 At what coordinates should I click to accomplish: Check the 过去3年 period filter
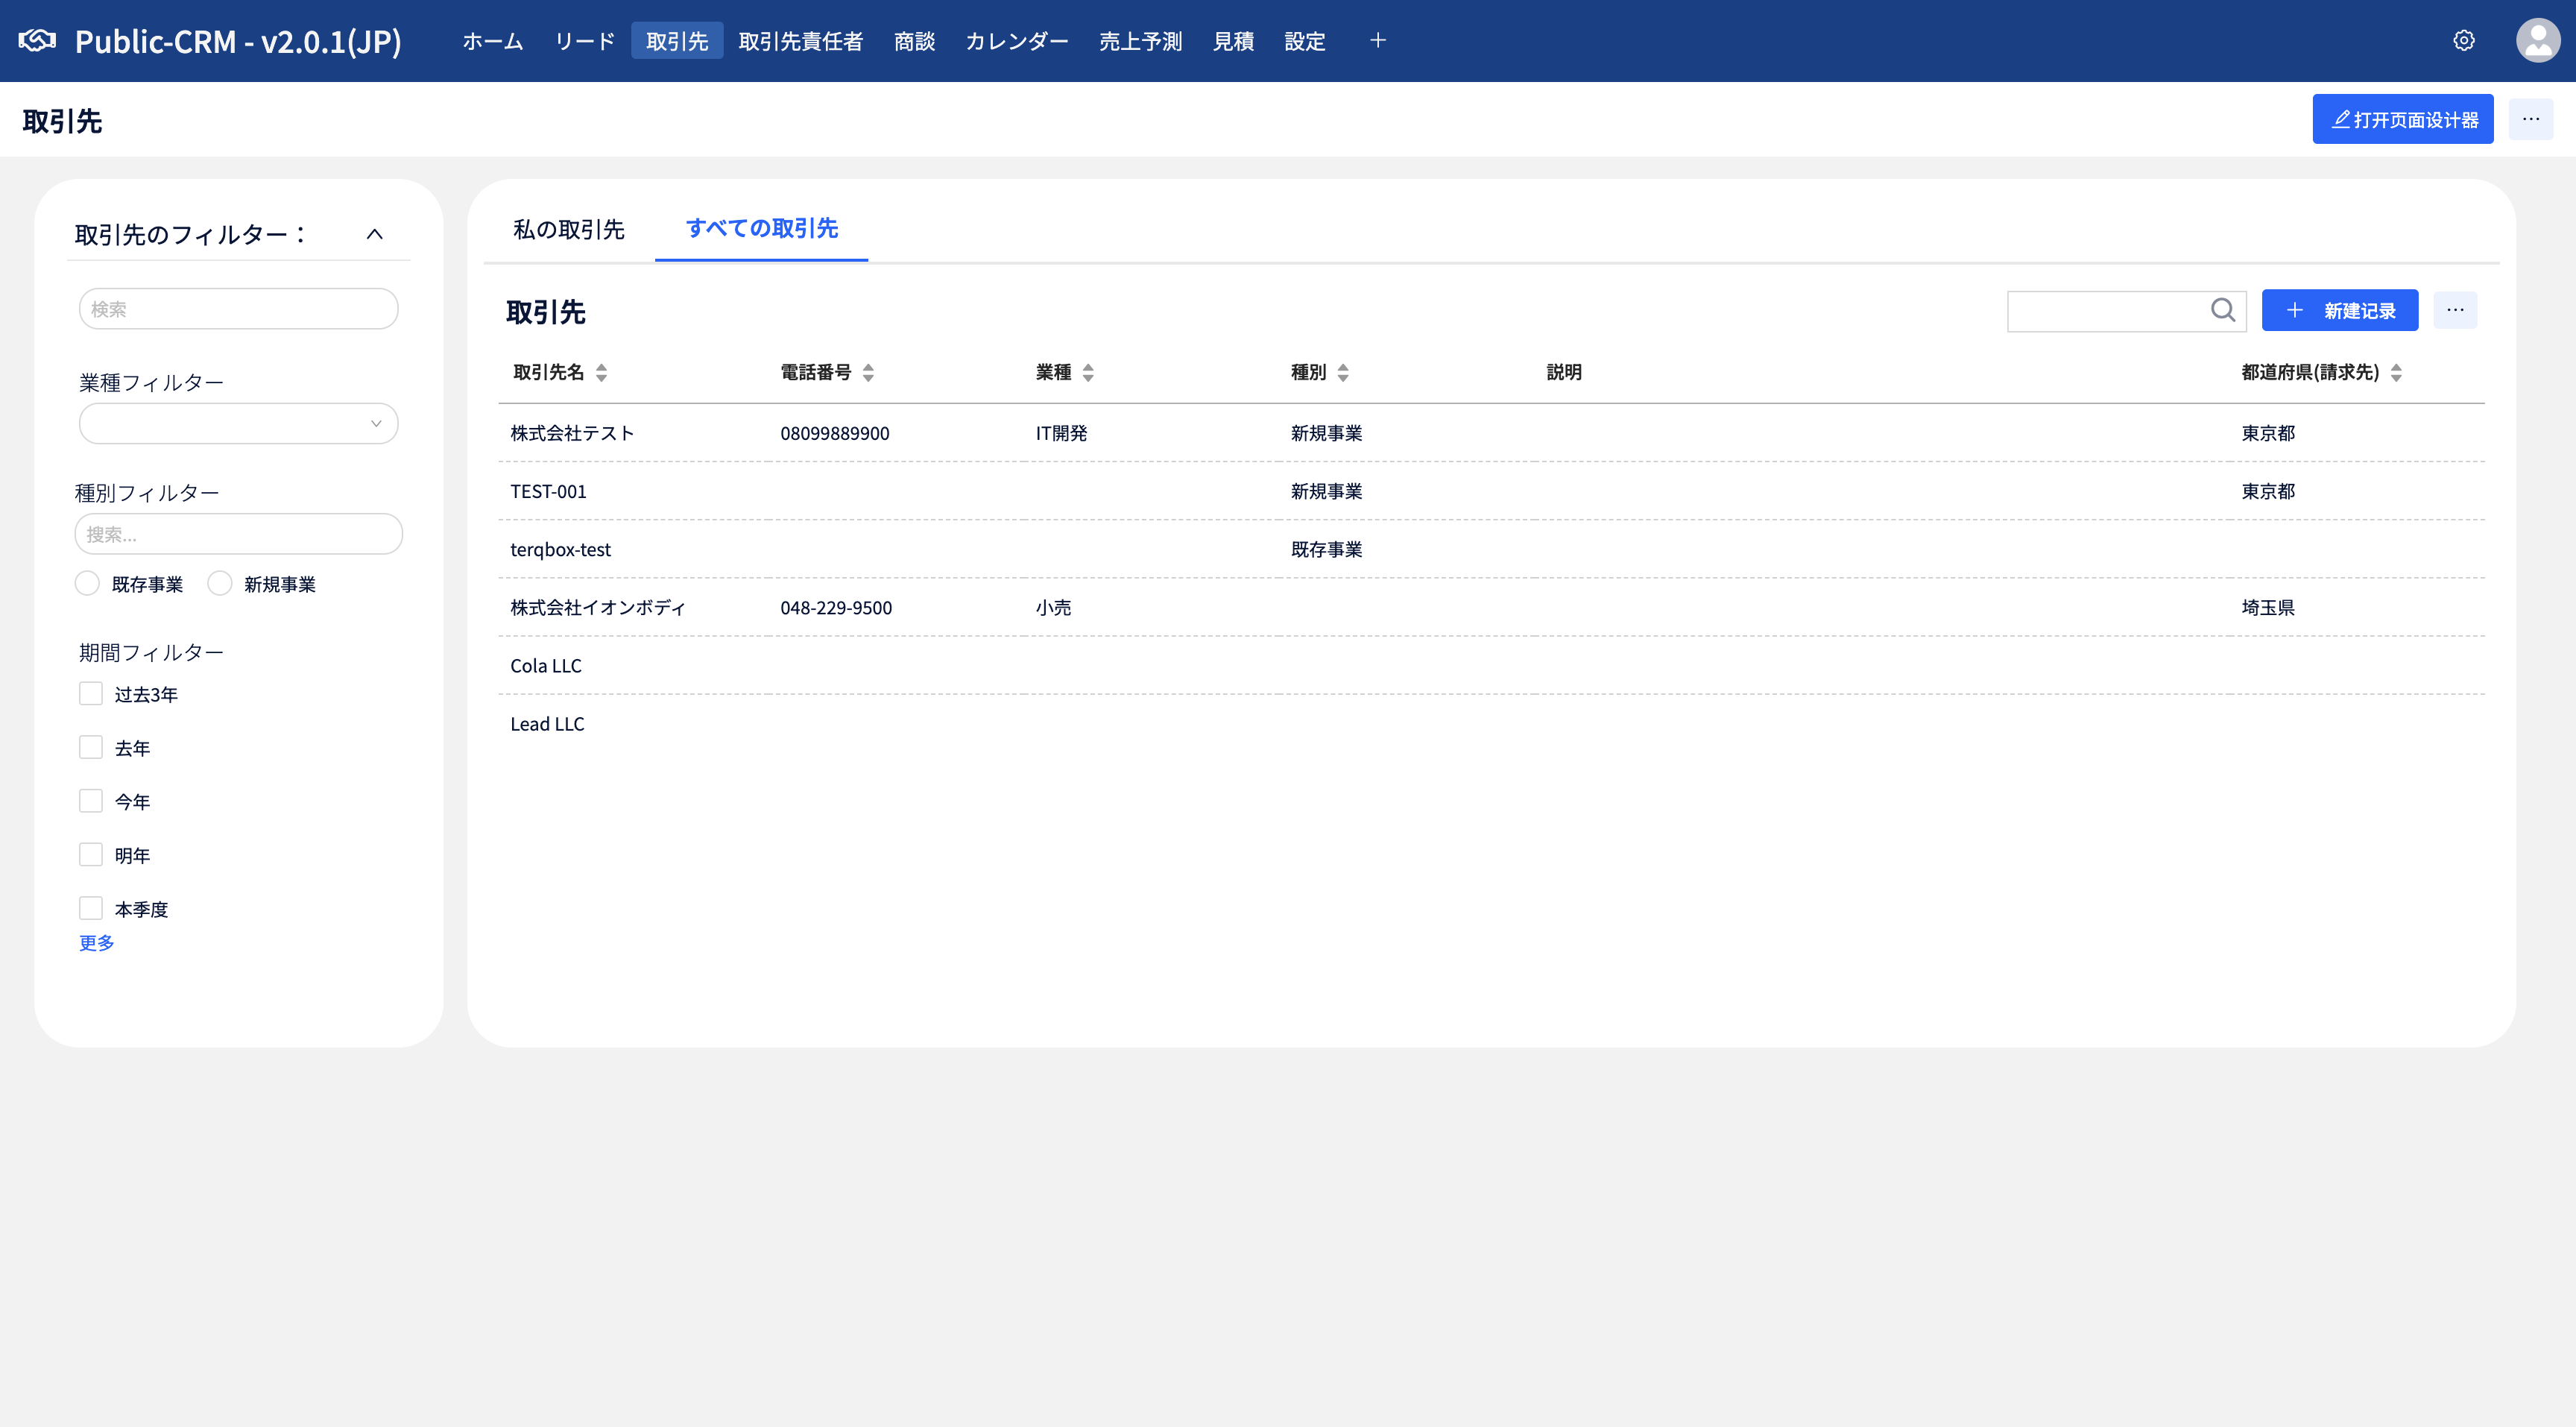click(x=91, y=694)
